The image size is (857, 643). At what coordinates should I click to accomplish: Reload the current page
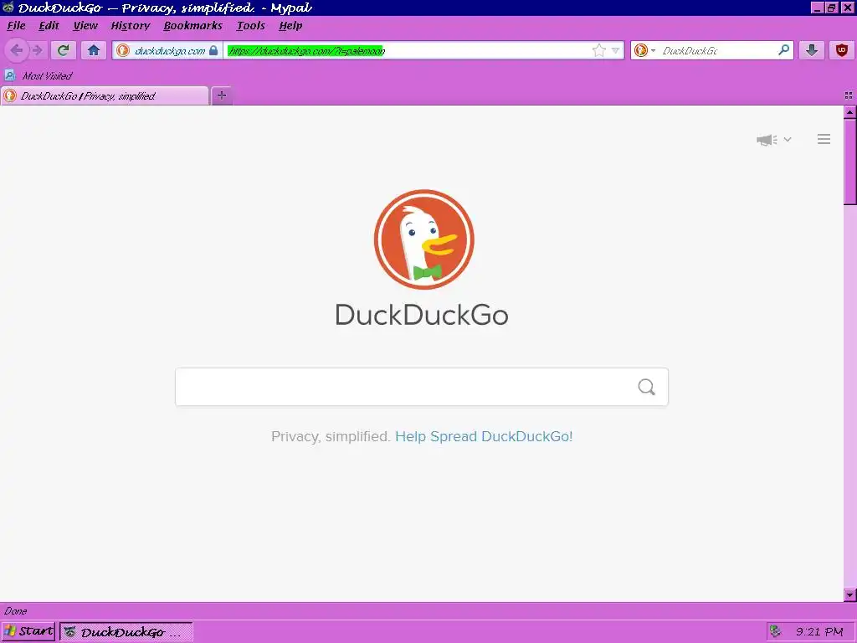[64, 50]
